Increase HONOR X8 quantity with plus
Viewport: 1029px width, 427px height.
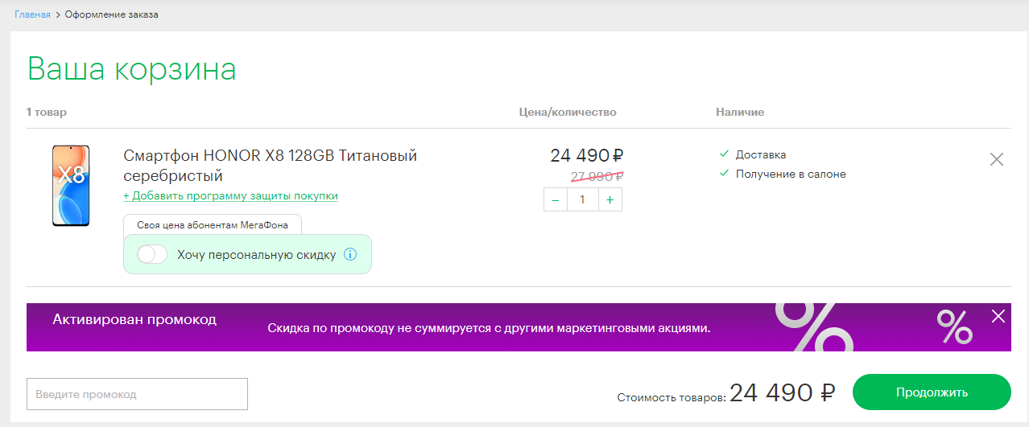click(610, 199)
